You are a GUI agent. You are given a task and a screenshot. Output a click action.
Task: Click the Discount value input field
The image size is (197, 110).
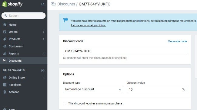(157, 89)
